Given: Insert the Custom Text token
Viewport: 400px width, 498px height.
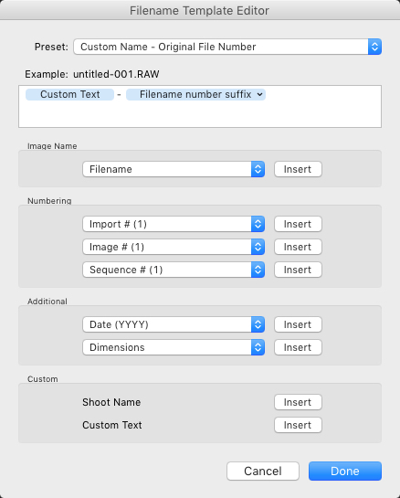Looking at the screenshot, I should point(298,425).
